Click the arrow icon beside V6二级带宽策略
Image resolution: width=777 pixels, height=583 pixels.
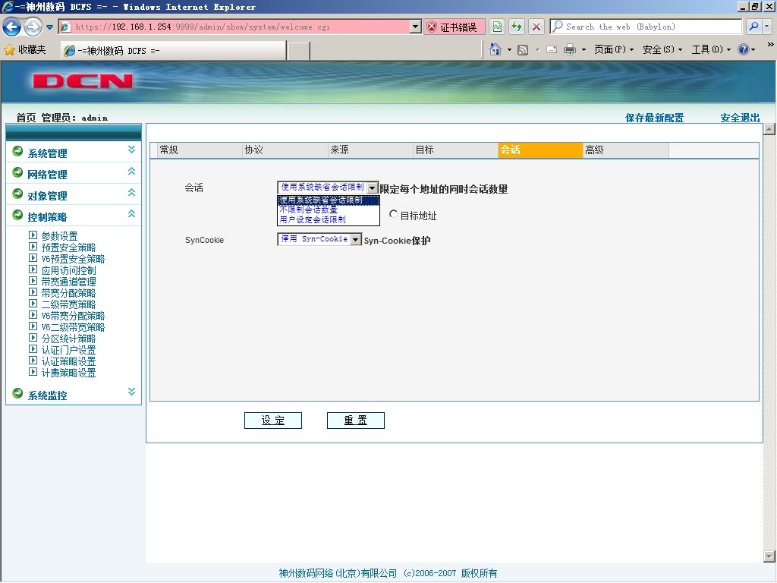(x=33, y=326)
